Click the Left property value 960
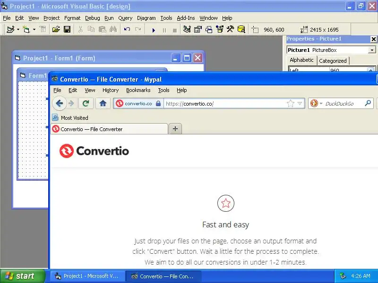The width and height of the screenshot is (378, 283). [348, 69]
